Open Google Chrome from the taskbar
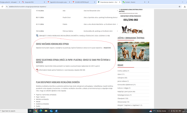The width and height of the screenshot is (187, 113). [x=36, y=111]
